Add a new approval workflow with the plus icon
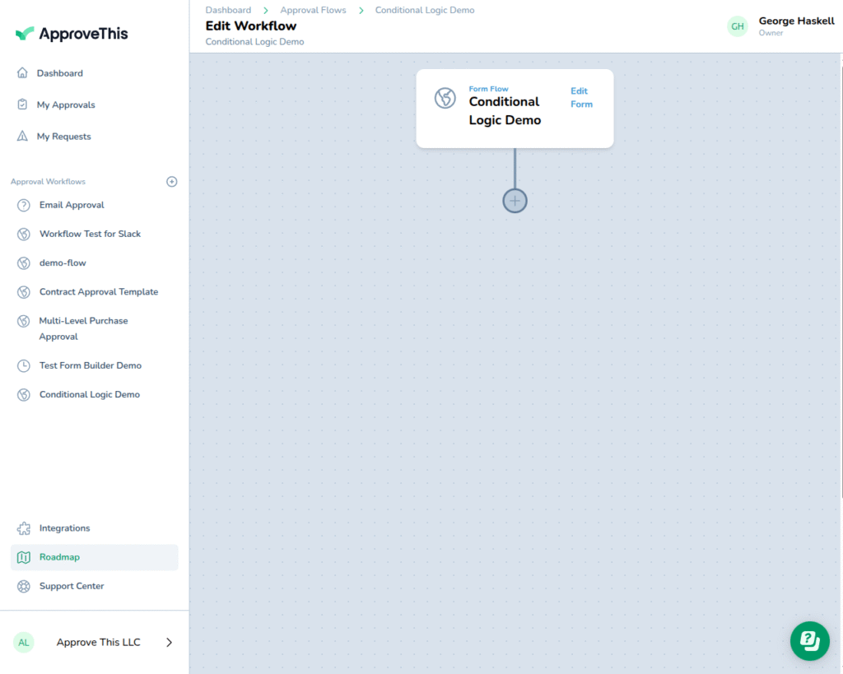Image resolution: width=843 pixels, height=674 pixels. (x=171, y=182)
